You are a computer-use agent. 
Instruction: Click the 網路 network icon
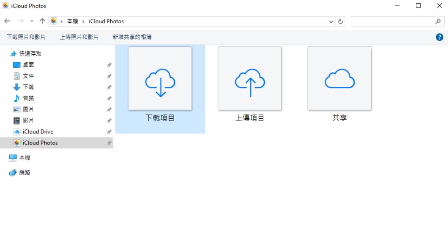pos(13,172)
